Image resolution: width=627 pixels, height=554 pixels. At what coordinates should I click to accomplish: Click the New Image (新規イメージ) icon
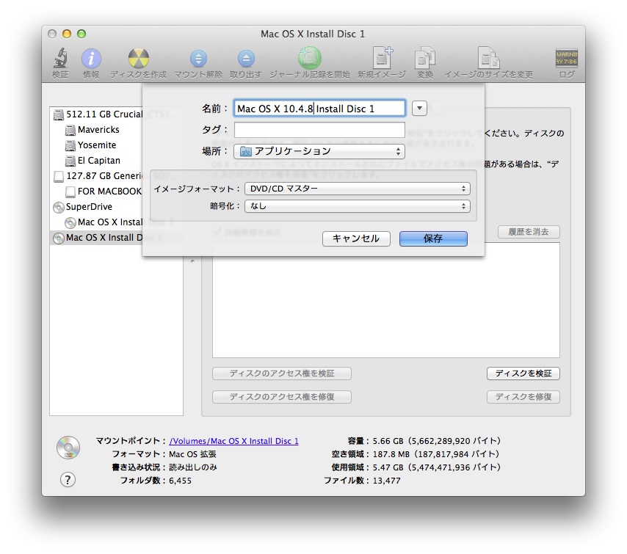382,57
